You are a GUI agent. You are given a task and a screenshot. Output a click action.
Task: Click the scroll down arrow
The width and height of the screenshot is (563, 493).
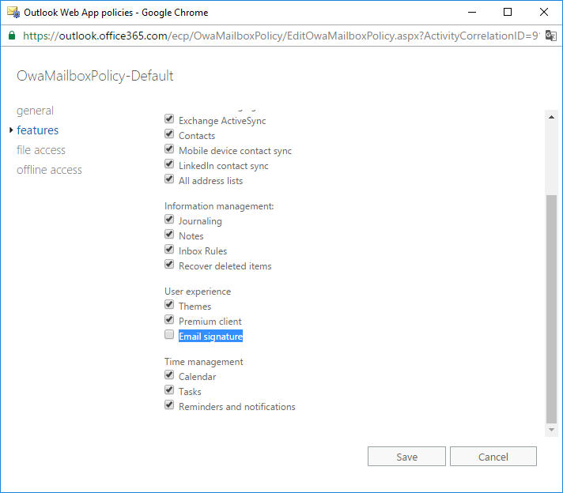[551, 429]
